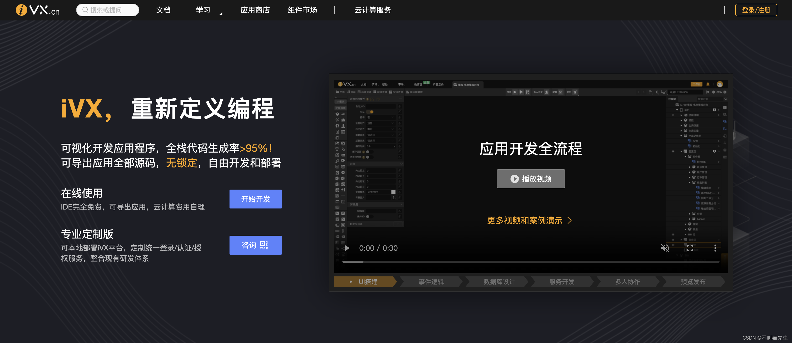Open the 后端资源 panel icon
The width and height of the screenshot is (792, 343).
(x=359, y=92)
